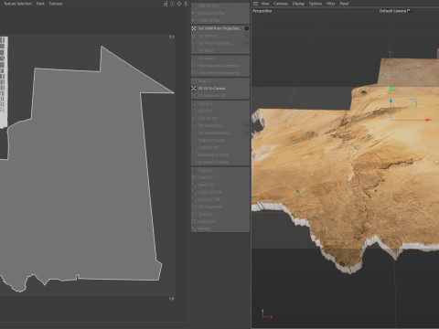Screen dimensions: 439x329
Task: Click the UV Straighten entry text
Action: pos(210,125)
